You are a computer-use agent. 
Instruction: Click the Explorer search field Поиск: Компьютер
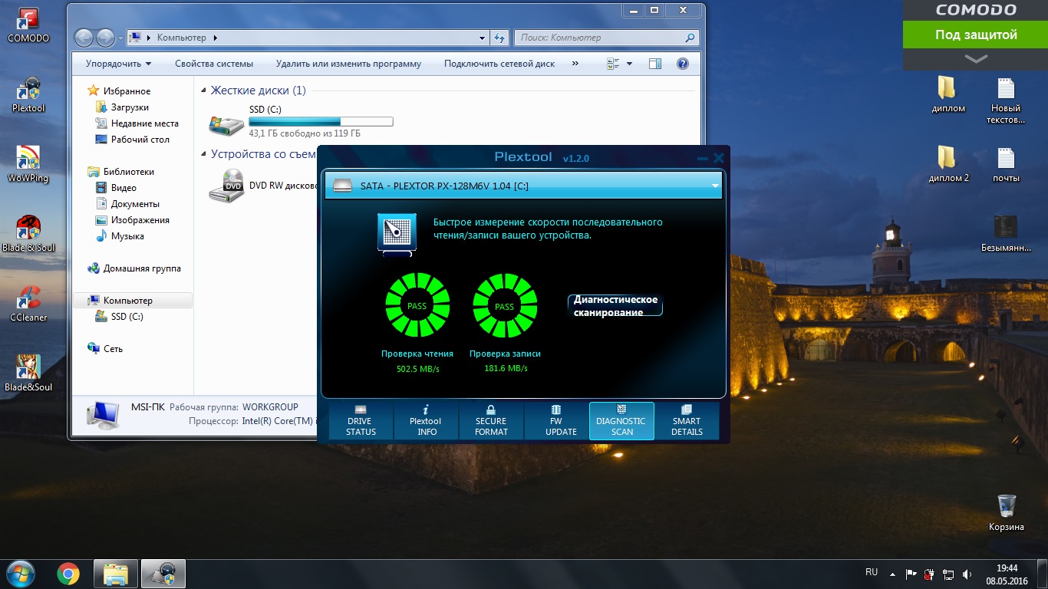click(606, 37)
